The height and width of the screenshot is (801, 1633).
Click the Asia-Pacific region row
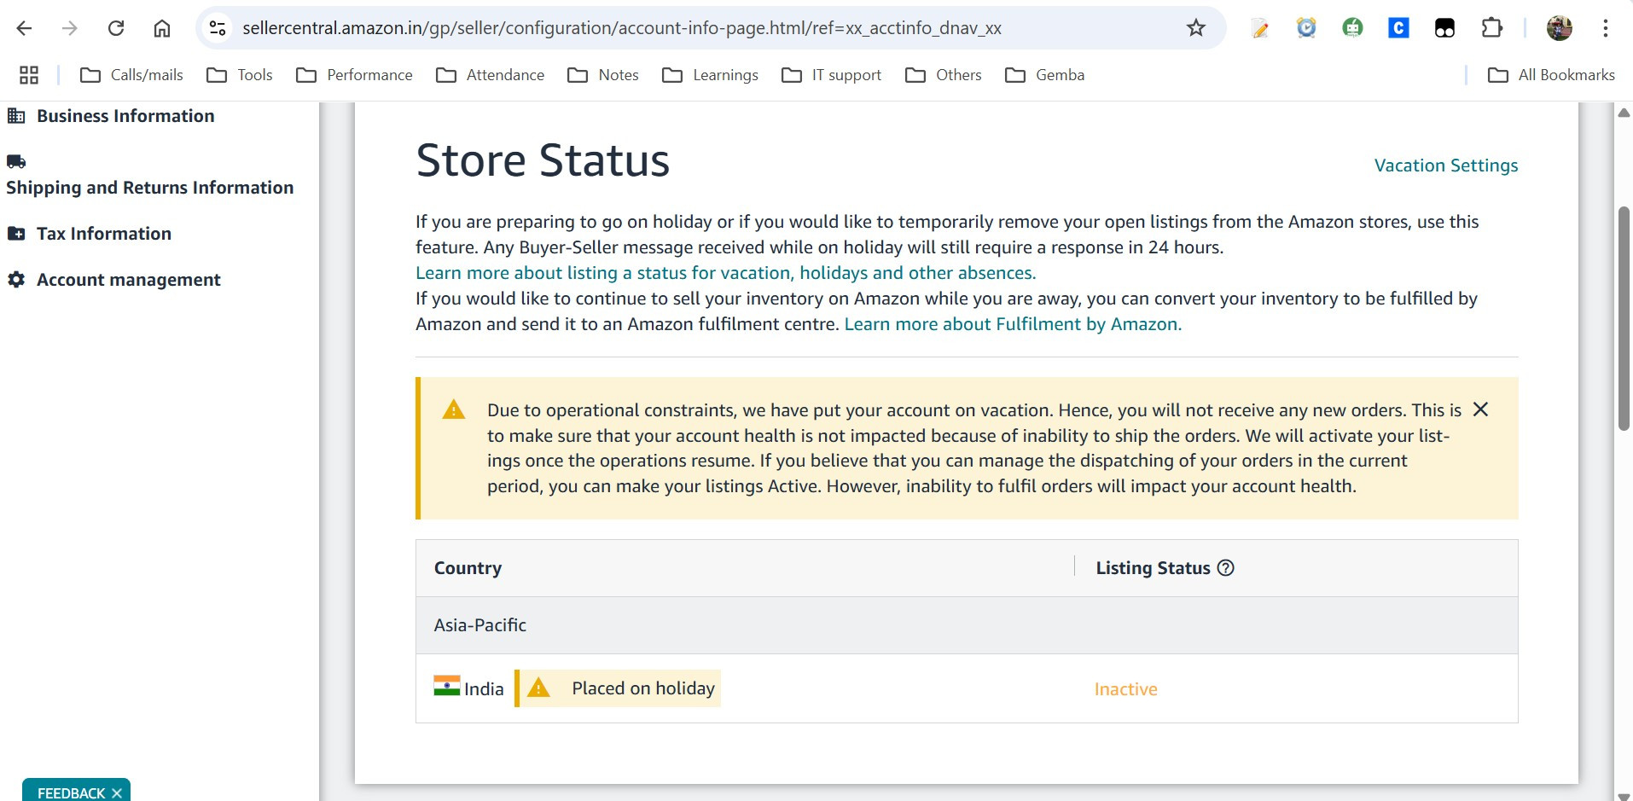pyautogui.click(x=967, y=625)
